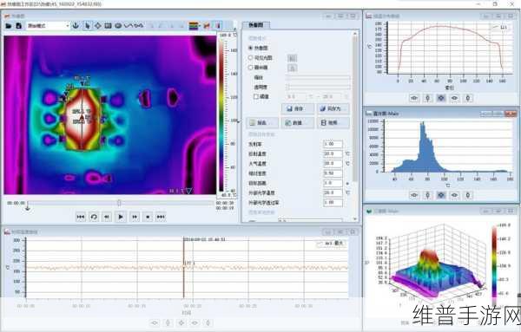Click the atmospheric temperature field
This screenshot has height=332, width=521.
pyautogui.click(x=333, y=164)
